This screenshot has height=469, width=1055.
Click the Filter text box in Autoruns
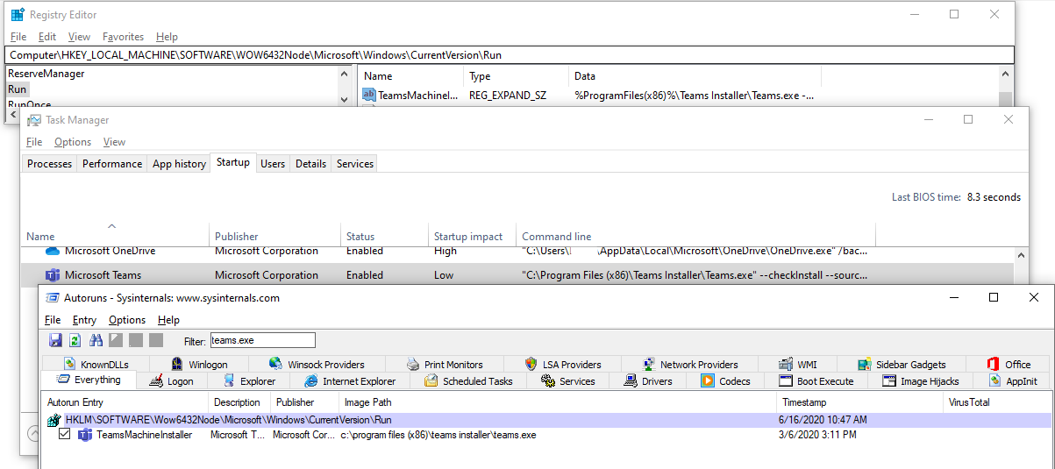(262, 340)
